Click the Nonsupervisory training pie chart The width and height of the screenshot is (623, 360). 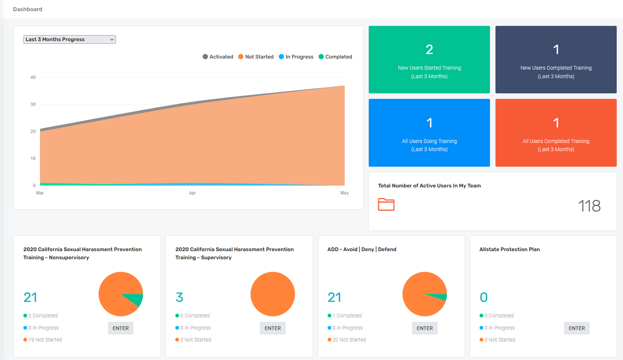click(x=121, y=294)
